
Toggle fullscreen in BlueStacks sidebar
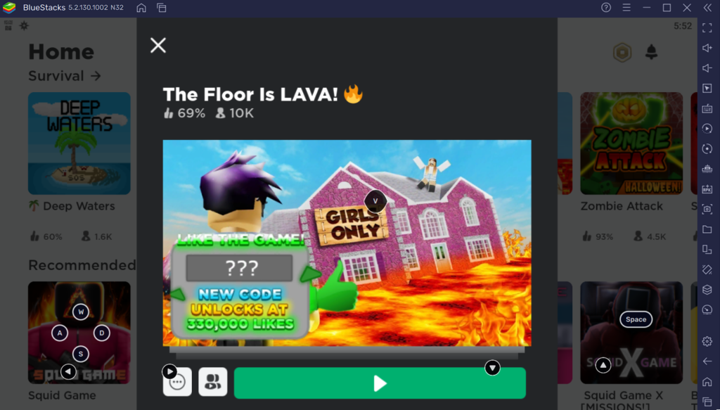click(x=707, y=28)
